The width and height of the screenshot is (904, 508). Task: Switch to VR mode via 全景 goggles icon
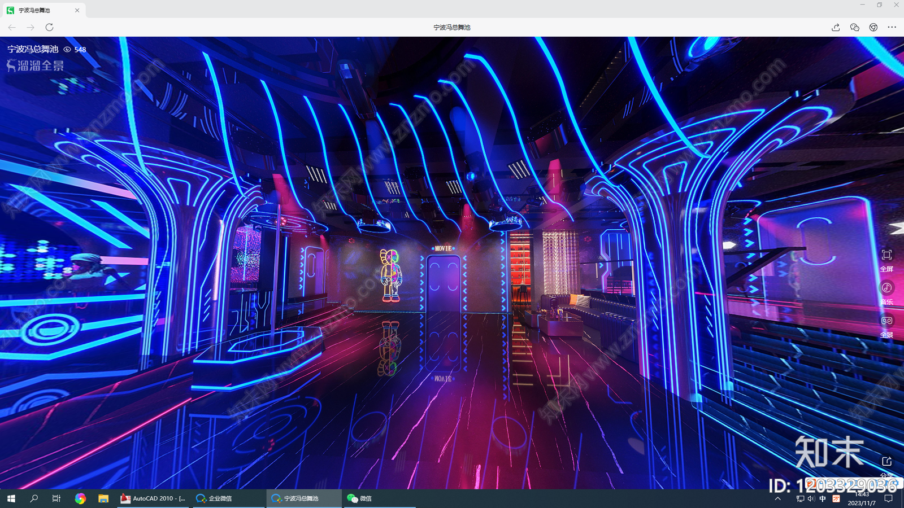886,321
